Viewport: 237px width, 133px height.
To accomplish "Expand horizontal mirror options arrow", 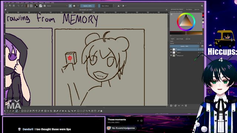I will click(121, 6).
